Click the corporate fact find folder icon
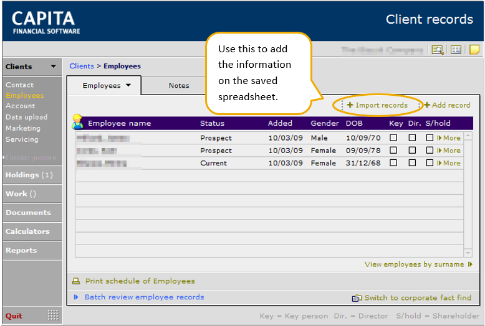Screen dimensions: 485x326 point(357,298)
